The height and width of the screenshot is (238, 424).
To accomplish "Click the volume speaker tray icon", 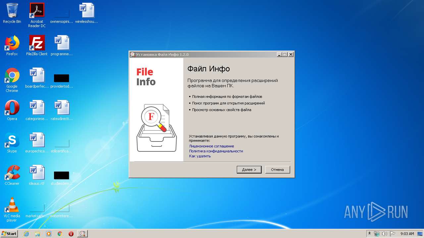I will point(385,234).
